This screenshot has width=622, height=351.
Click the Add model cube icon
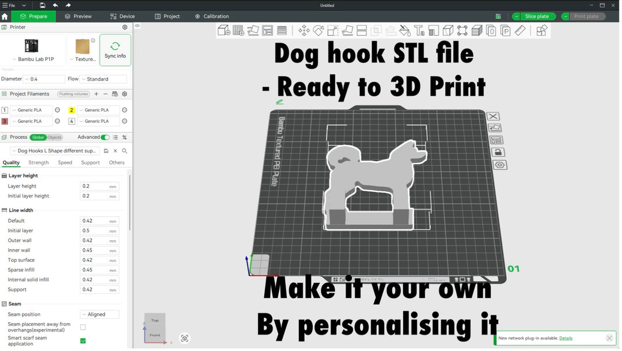223,30
